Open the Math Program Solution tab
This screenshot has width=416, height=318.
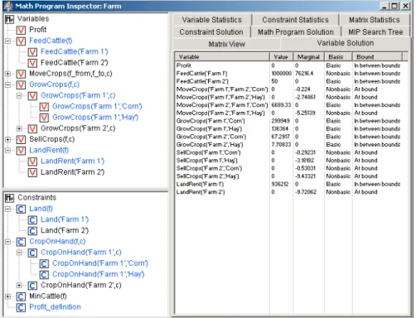pyautogui.click(x=296, y=32)
